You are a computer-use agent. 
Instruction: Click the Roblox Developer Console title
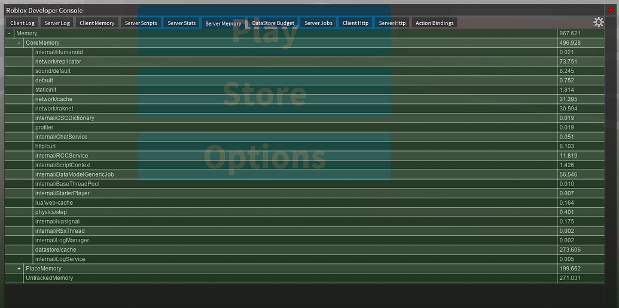(x=44, y=11)
